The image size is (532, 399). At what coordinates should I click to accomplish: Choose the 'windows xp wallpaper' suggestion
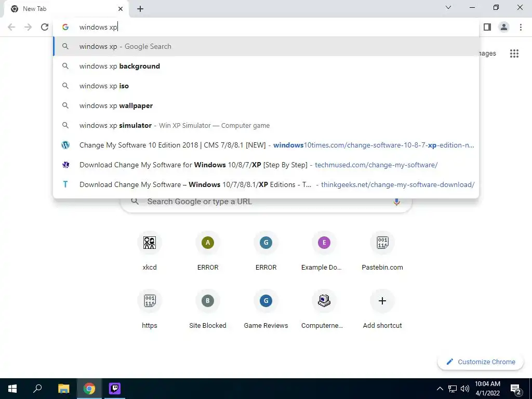coord(266,105)
